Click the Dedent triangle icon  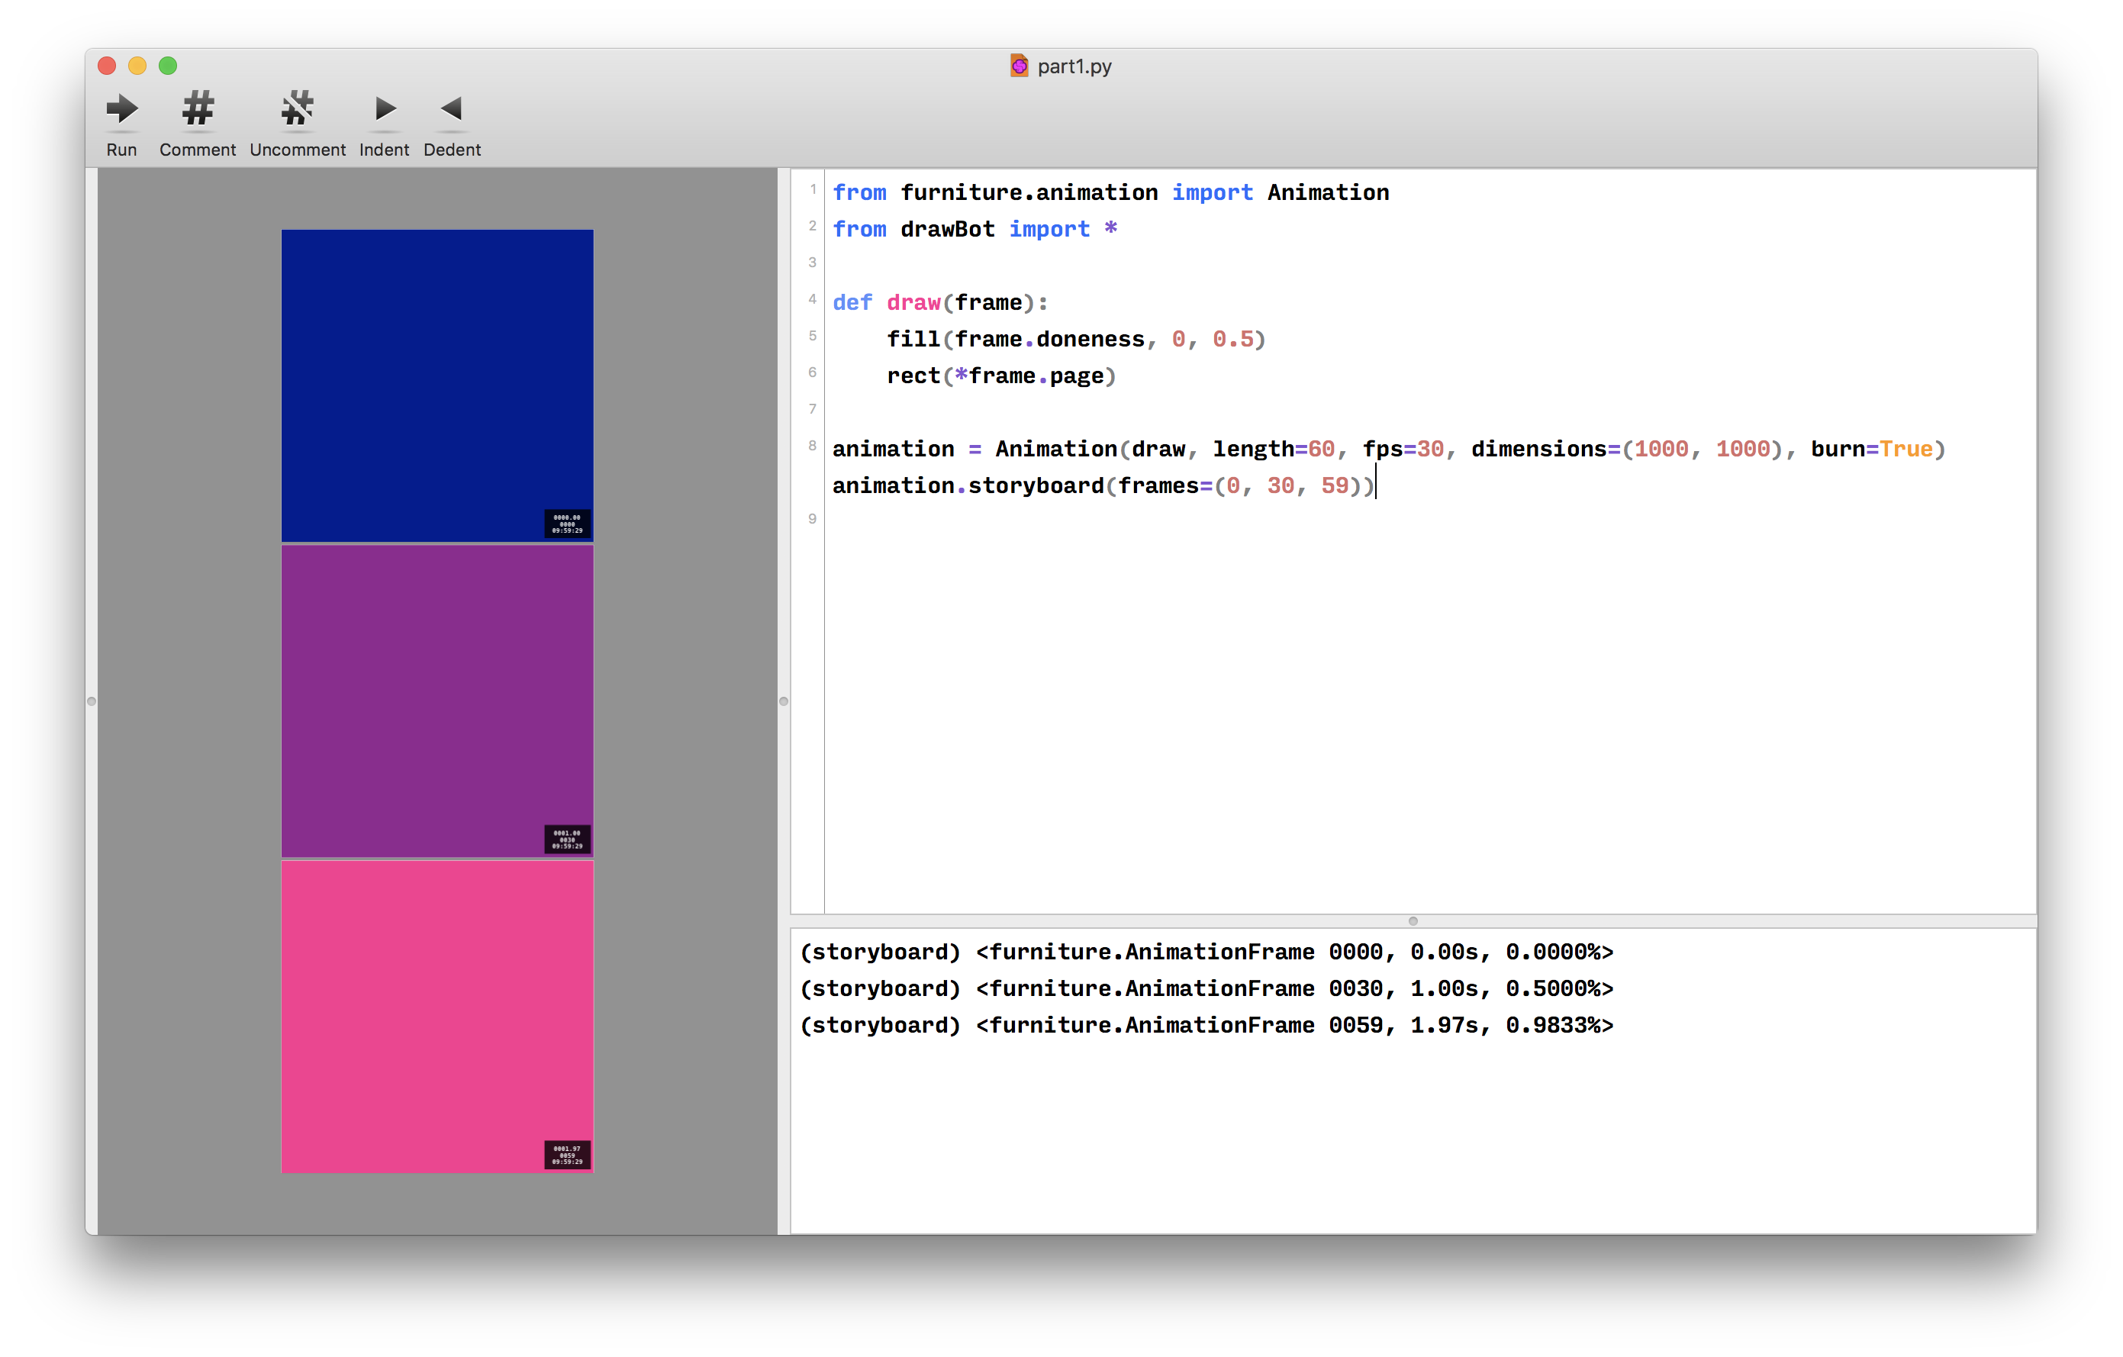pyautogui.click(x=452, y=109)
